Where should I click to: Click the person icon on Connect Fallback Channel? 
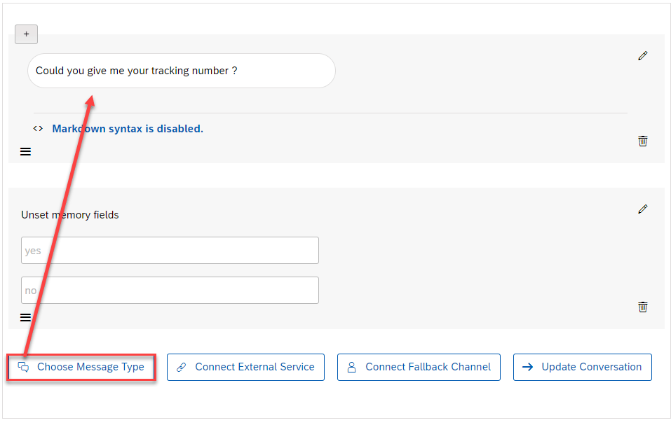tap(352, 367)
